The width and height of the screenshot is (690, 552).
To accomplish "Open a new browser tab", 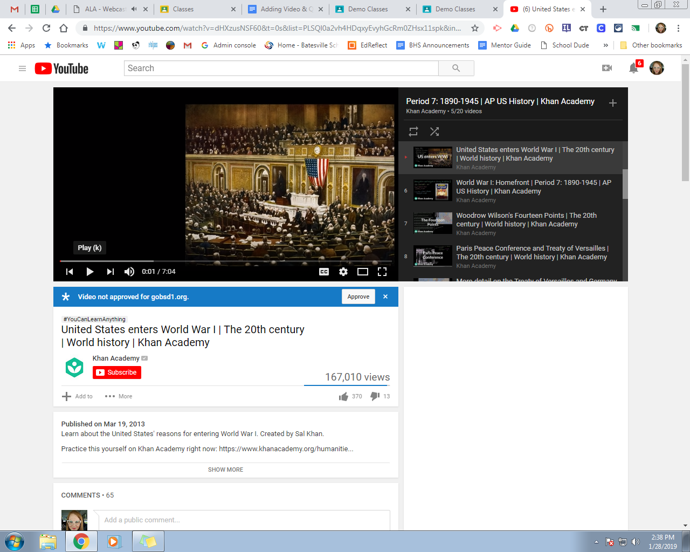I will click(603, 9).
